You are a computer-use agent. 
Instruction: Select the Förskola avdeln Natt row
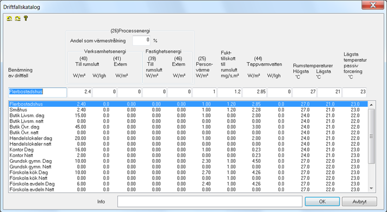(188, 189)
